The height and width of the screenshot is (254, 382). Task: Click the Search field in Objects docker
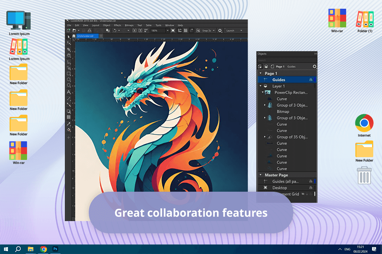click(x=287, y=60)
